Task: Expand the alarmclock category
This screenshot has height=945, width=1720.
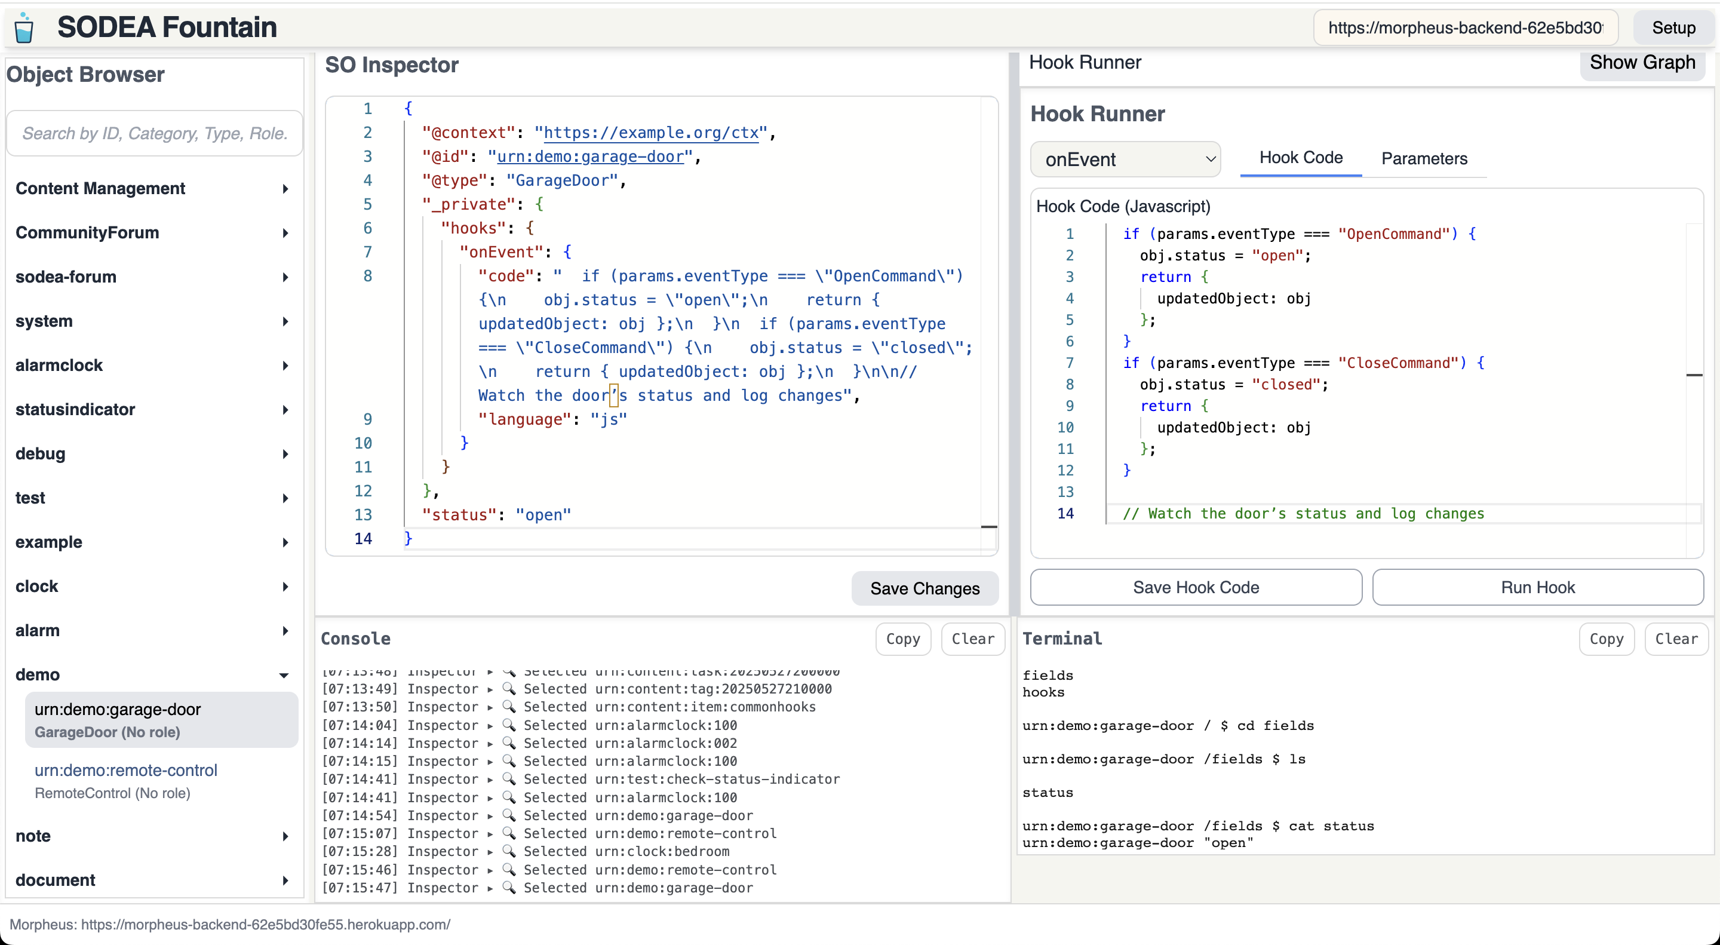Action: pyautogui.click(x=153, y=366)
